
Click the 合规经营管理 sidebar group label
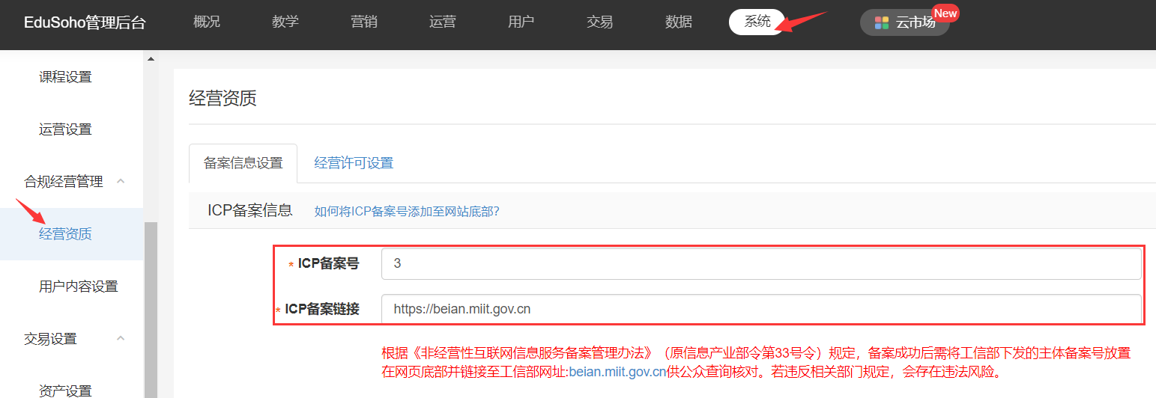pos(64,182)
